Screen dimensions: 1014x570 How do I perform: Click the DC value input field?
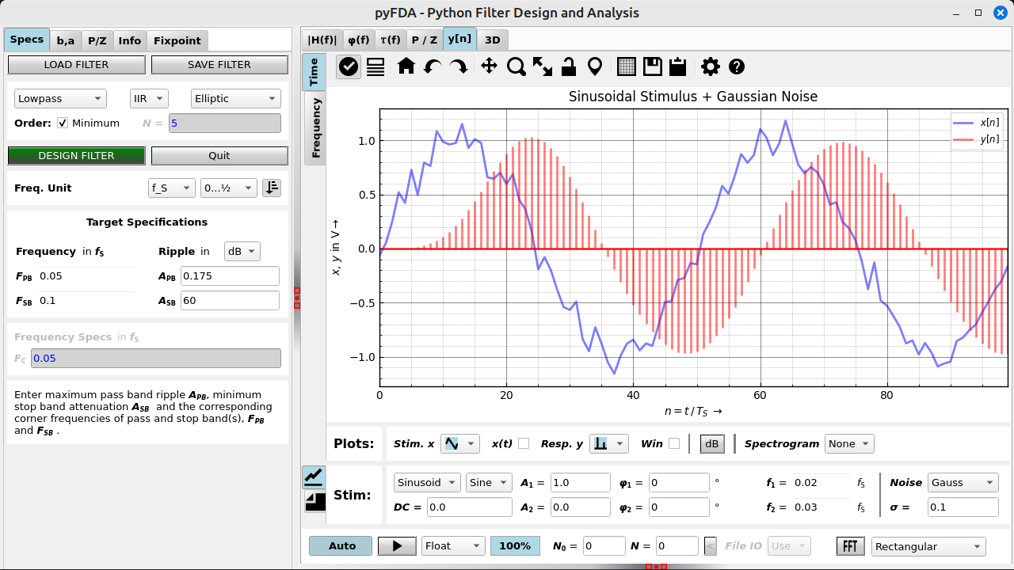point(470,507)
